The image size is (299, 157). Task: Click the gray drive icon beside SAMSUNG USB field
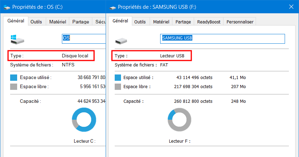[121, 41]
